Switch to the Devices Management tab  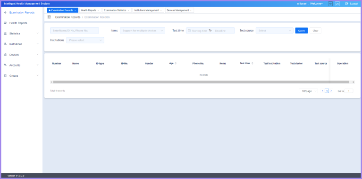pos(179,10)
